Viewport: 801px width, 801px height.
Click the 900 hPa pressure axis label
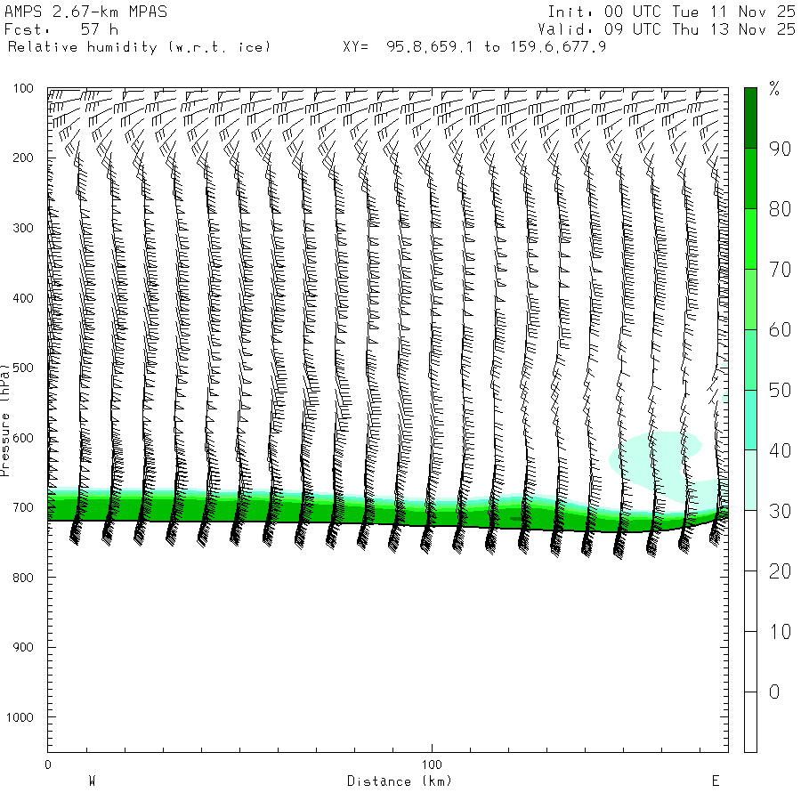[x=23, y=647]
